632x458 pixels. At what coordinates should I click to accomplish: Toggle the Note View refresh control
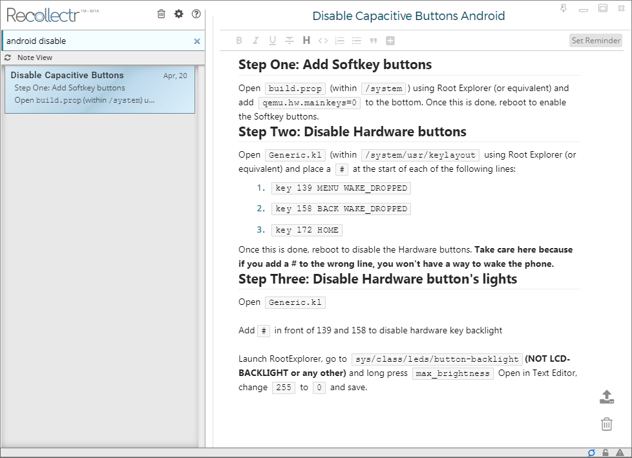click(8, 57)
